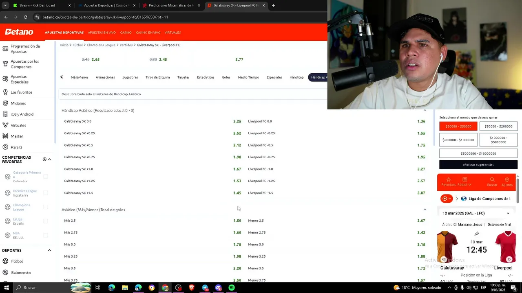
Task: Collapse Hándicap Asiático market section
Action: click(x=425, y=110)
